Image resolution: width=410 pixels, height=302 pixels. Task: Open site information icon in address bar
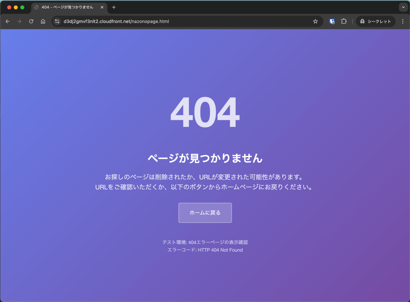[x=57, y=21]
